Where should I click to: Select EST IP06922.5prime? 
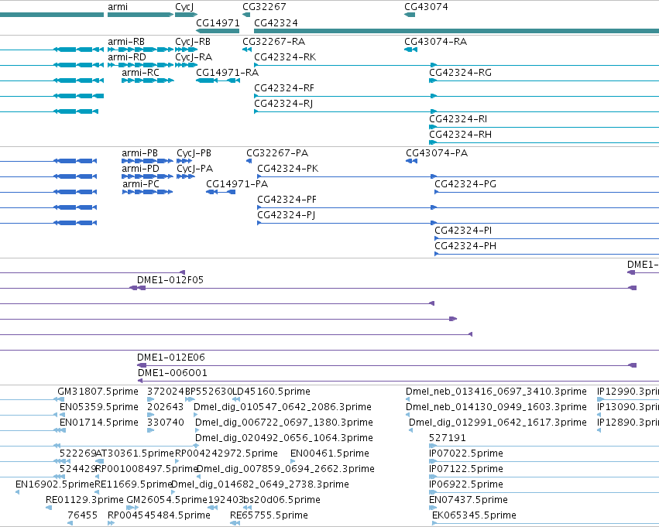[466, 485]
